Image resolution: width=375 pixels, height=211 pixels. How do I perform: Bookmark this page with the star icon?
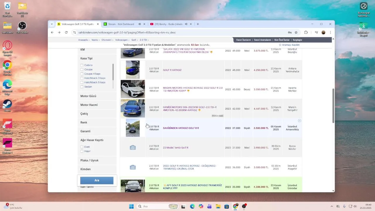coord(296,33)
